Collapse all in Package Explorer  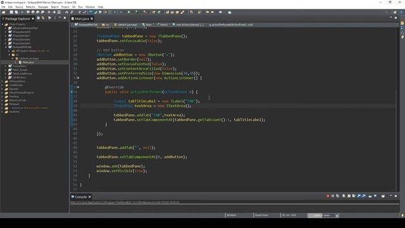point(38,18)
